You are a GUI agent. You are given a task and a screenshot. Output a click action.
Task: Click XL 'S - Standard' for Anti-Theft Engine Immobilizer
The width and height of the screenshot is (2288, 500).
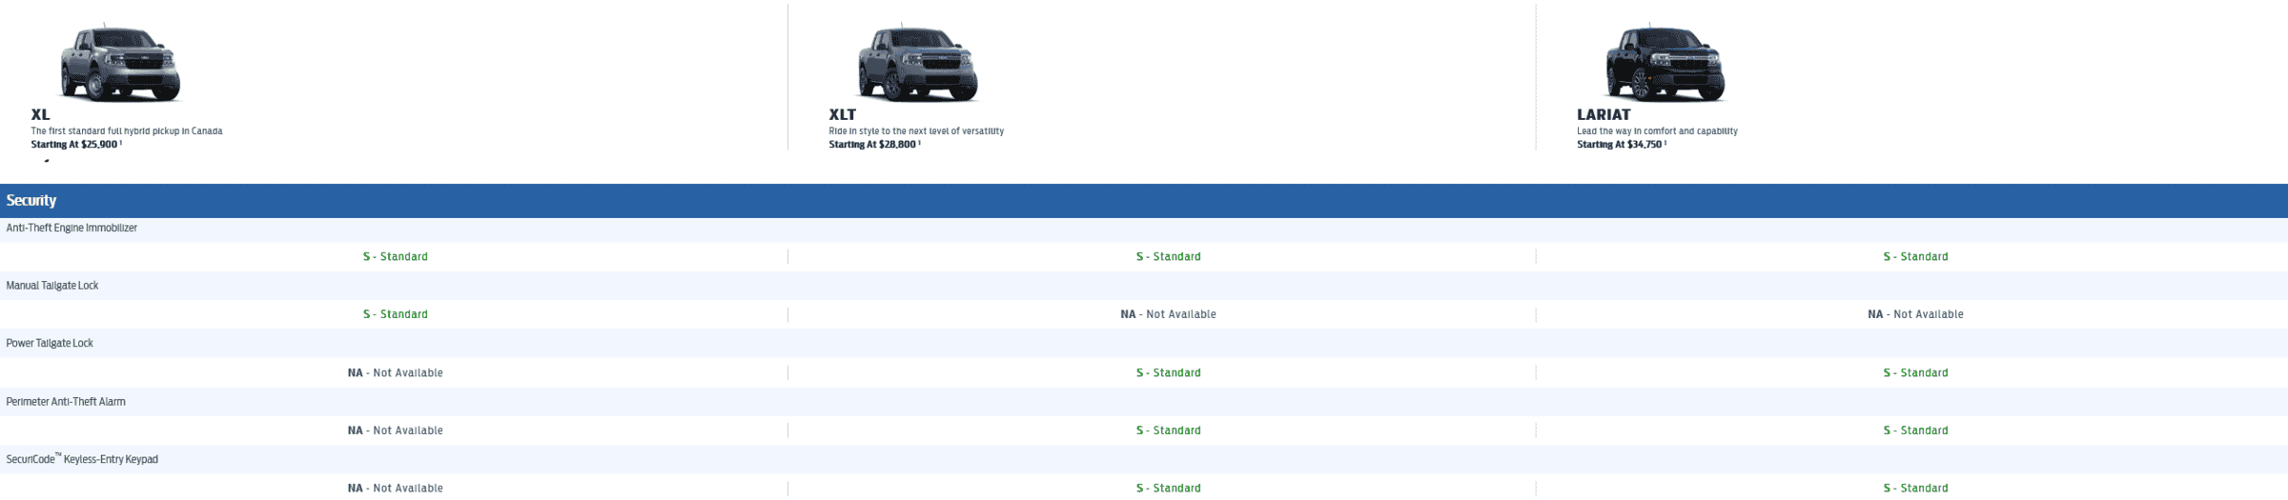click(x=396, y=257)
